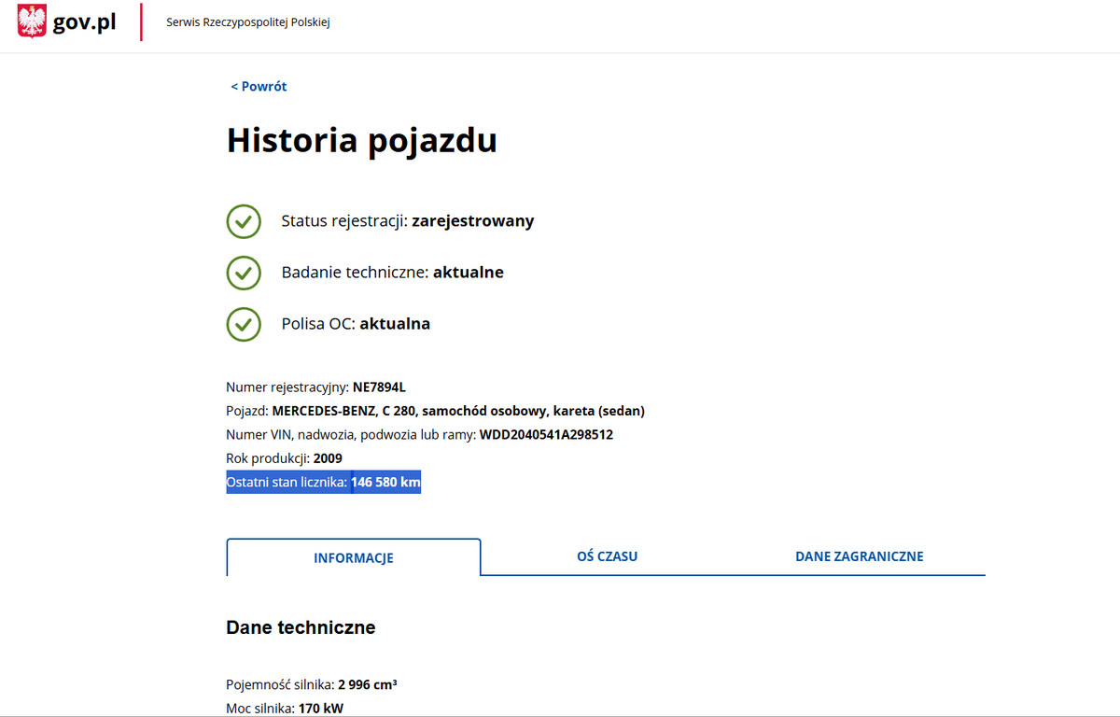Open the DANE ZAGRANICZNE tab

[x=860, y=556]
